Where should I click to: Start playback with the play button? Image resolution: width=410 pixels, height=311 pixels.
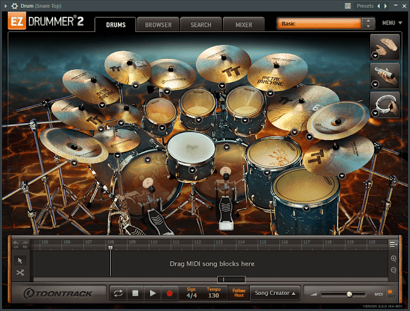pyautogui.click(x=152, y=293)
